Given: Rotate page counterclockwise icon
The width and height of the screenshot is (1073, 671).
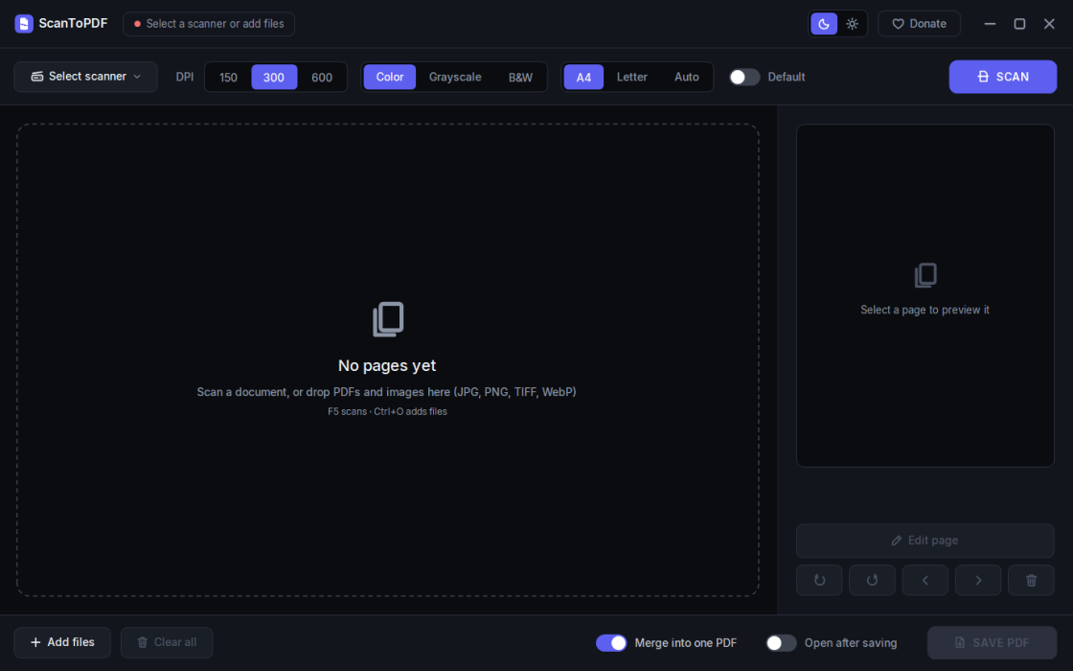Looking at the screenshot, I should click(x=819, y=580).
